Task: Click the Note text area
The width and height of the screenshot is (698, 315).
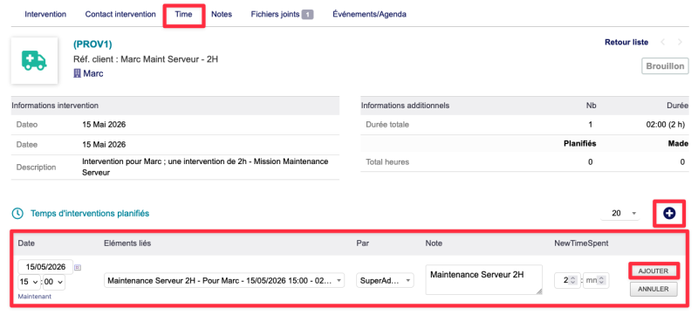Action: tap(484, 279)
